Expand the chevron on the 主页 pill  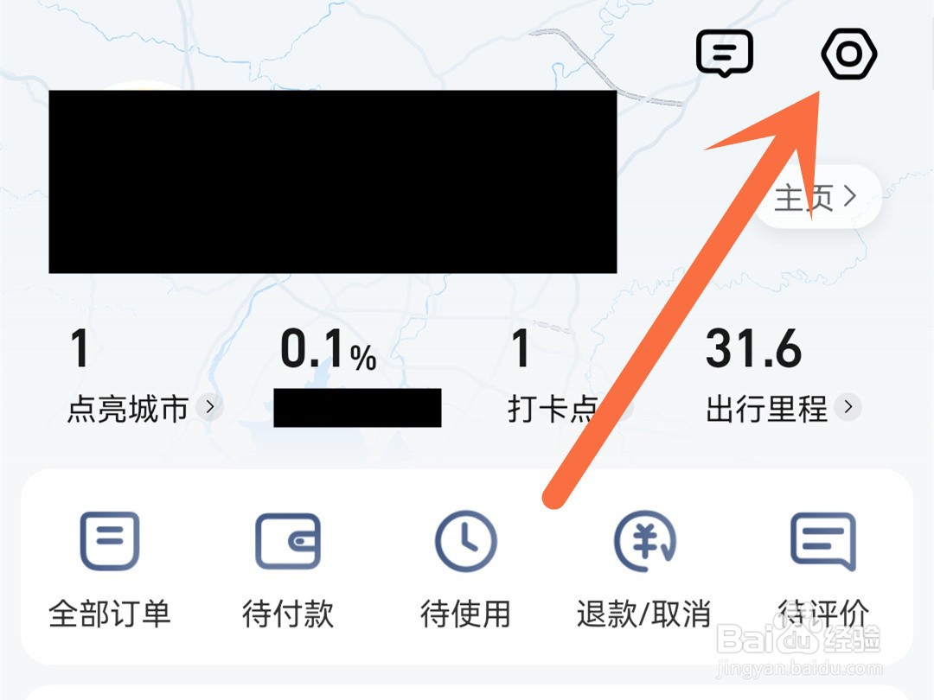[x=851, y=196]
